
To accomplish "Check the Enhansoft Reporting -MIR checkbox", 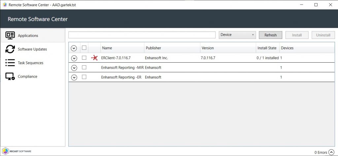I will [x=84, y=67].
